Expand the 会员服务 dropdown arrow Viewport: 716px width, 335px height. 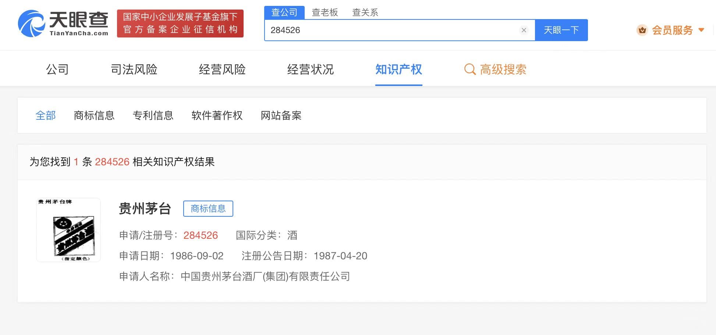pos(701,30)
